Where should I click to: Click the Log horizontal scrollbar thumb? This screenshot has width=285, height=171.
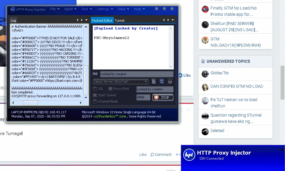pos(30,103)
